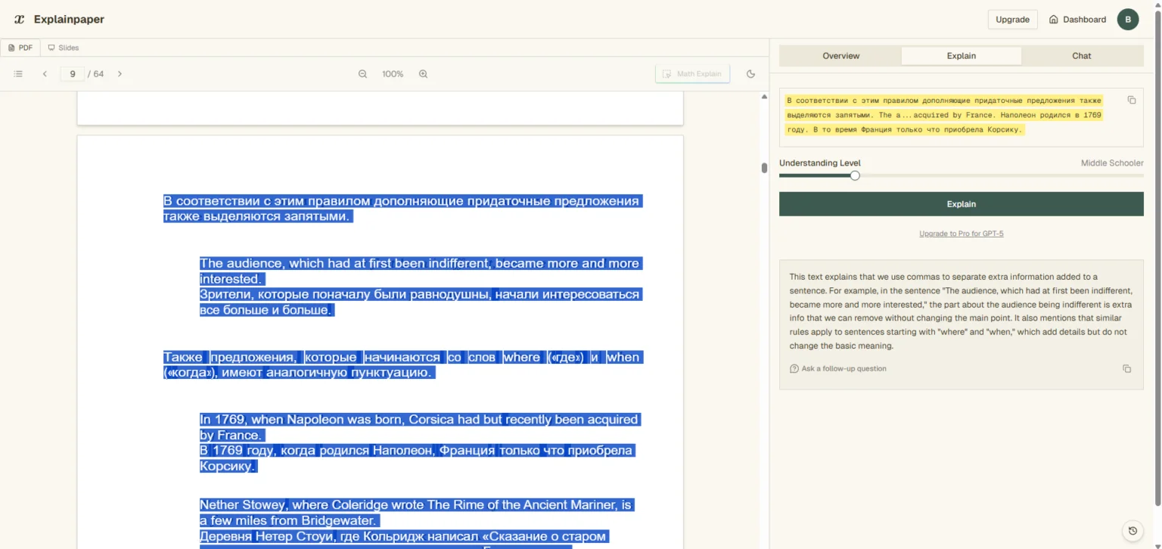The height and width of the screenshot is (549, 1162).
Task: Copy the explanation response text
Action: 1126,369
